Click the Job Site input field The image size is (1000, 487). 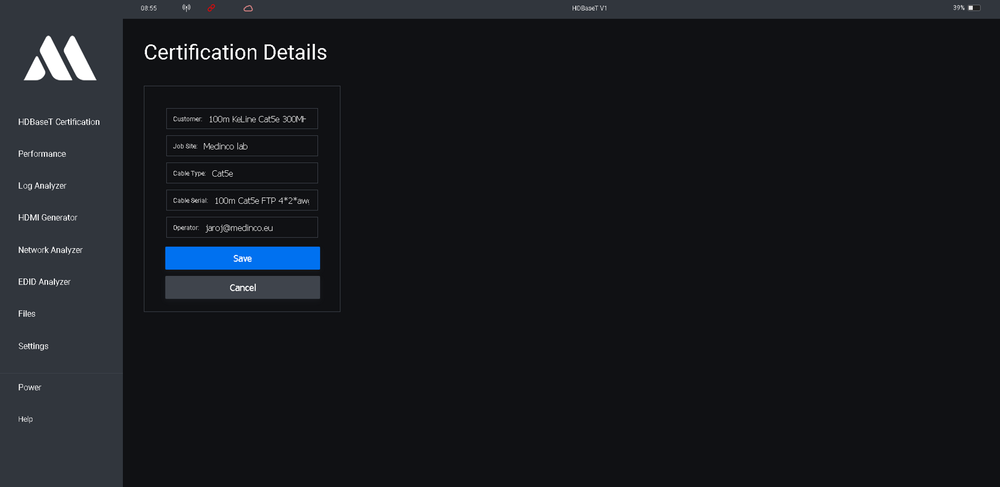[x=242, y=146]
